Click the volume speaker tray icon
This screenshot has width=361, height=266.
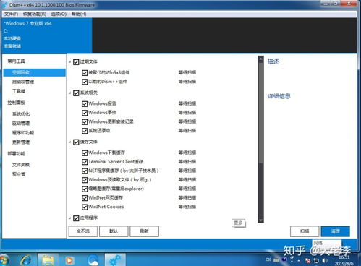point(325,260)
